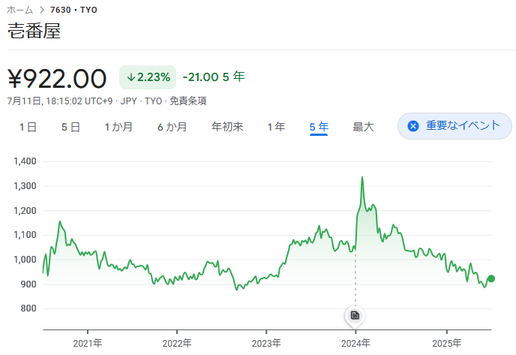This screenshot has width=516, height=355.
Task: Click the 2.23% change badge
Action: pyautogui.click(x=148, y=77)
